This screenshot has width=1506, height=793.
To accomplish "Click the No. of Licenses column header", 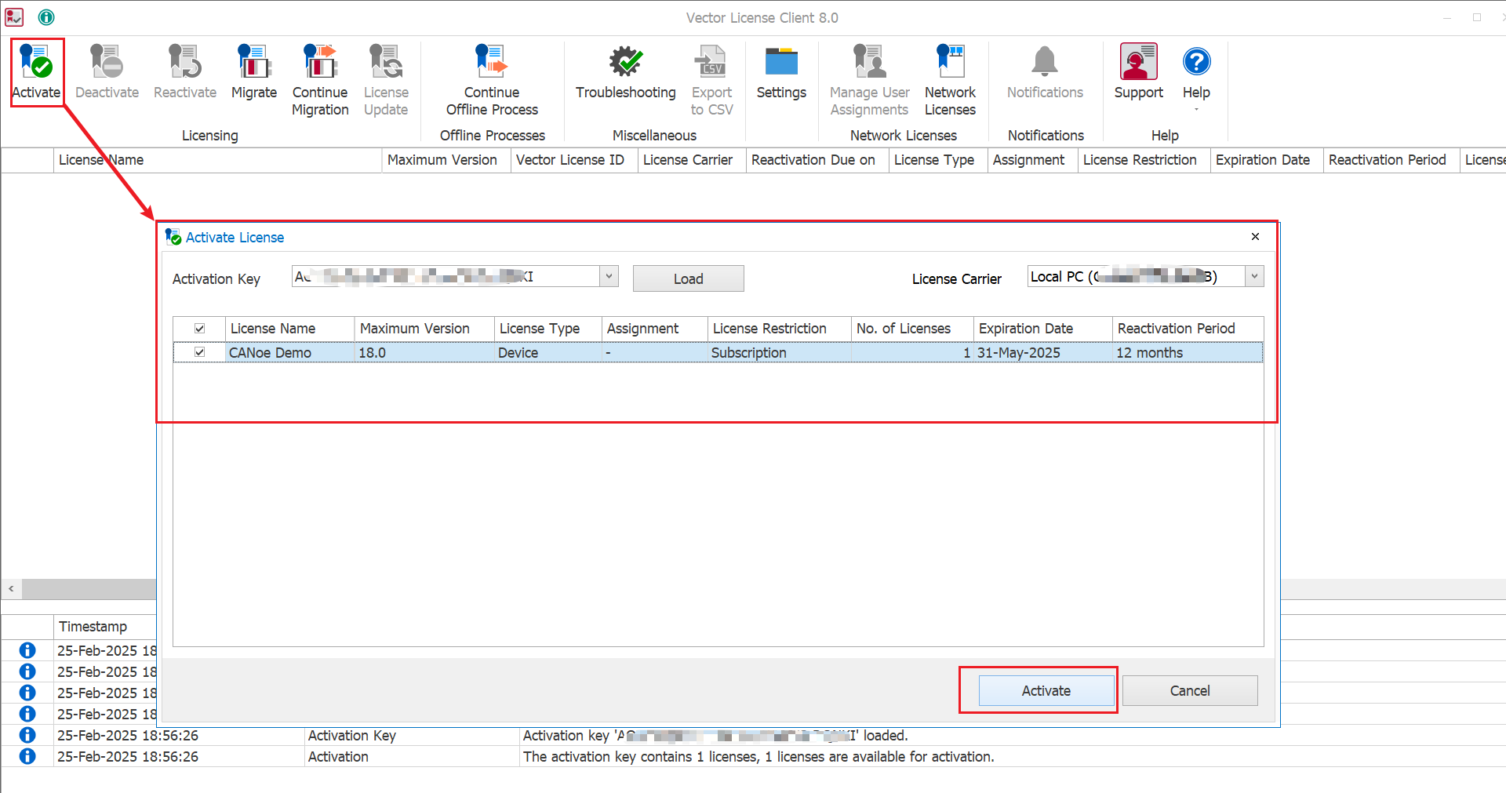I will pos(912,329).
